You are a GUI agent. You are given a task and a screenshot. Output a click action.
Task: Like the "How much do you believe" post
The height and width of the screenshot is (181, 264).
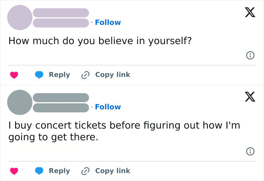[x=14, y=75]
